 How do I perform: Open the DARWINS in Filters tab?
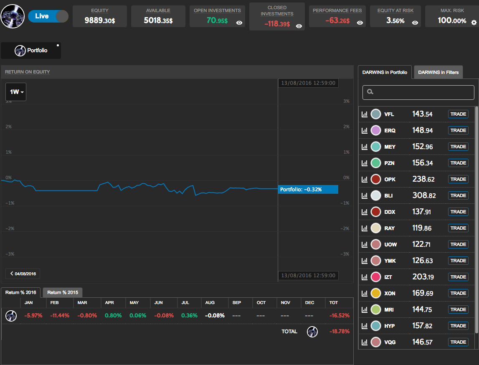[x=438, y=72]
